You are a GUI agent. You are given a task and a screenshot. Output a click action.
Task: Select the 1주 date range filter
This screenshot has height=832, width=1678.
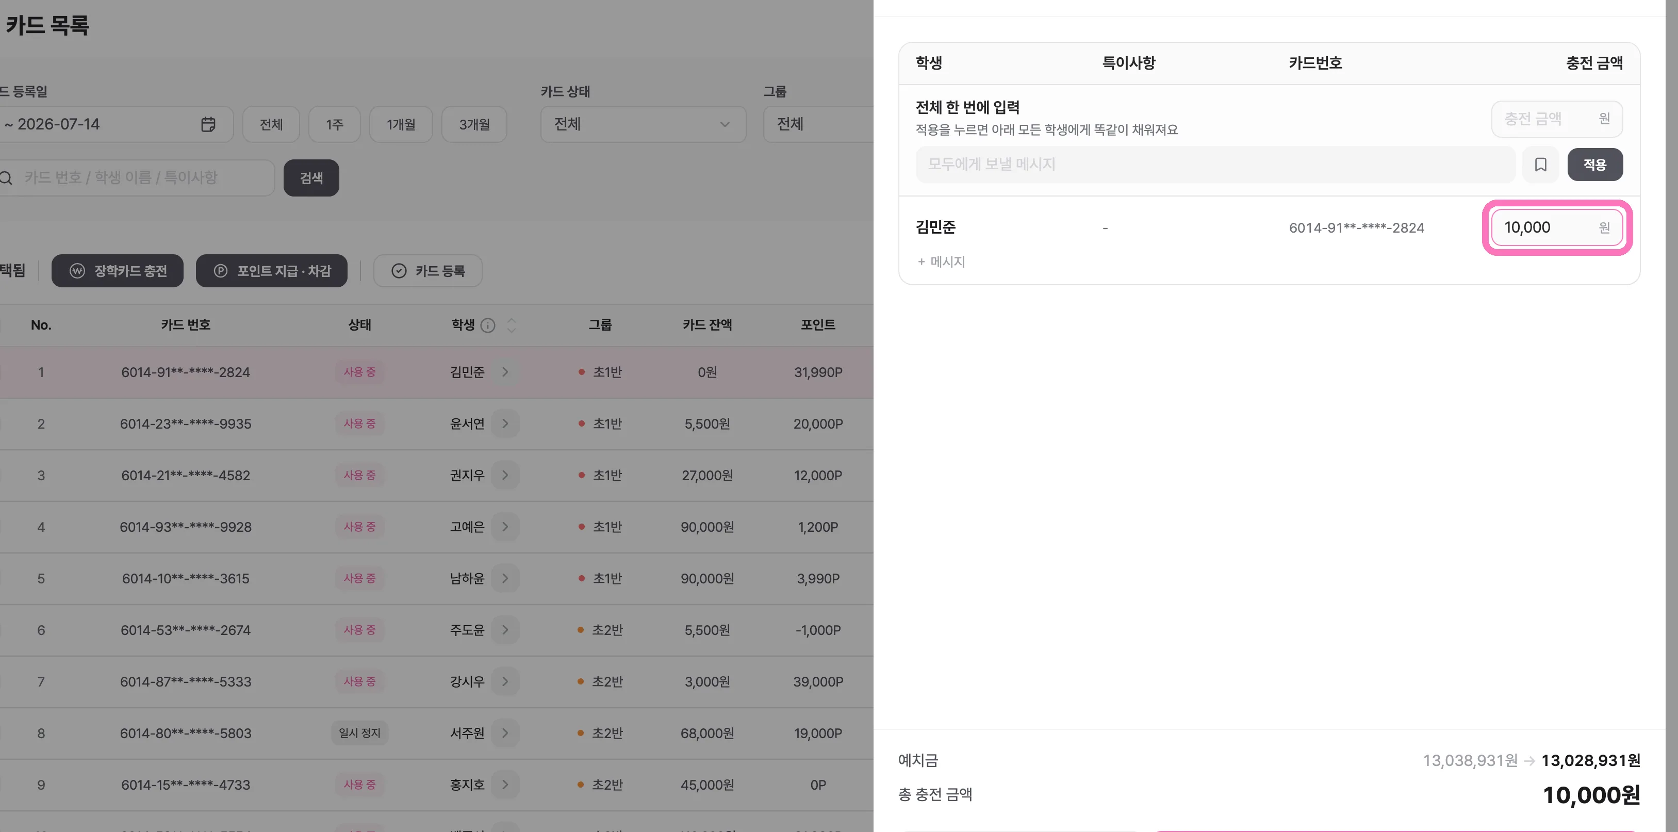[334, 124]
